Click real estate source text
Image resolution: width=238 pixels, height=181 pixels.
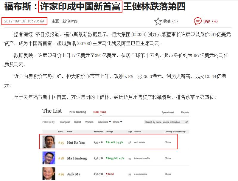click(139, 142)
